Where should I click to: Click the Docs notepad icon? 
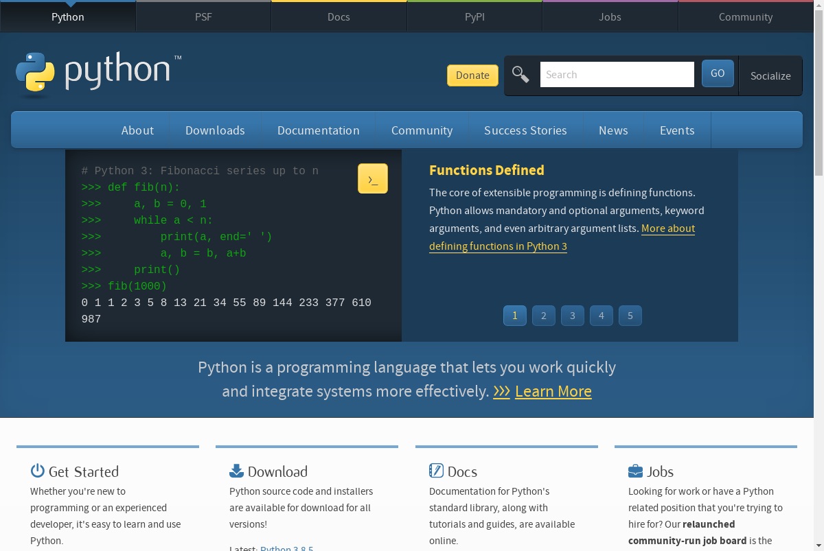click(x=436, y=471)
